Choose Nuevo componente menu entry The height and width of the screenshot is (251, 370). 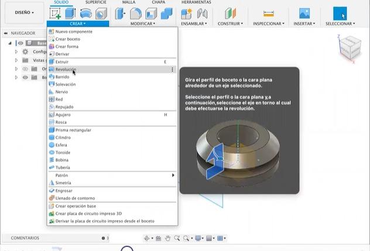[112, 32]
